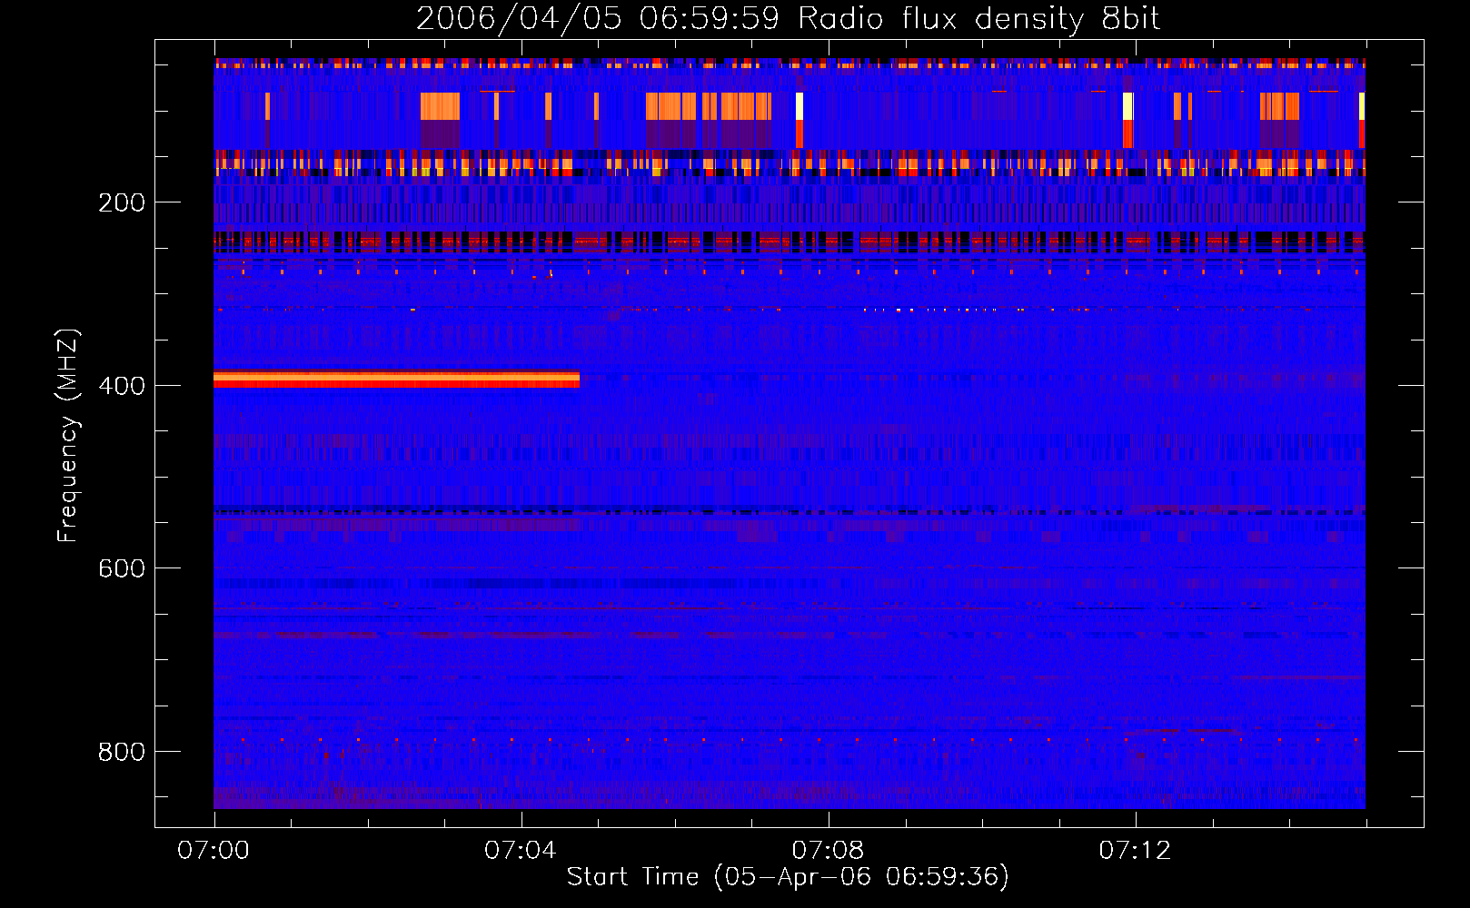Select the 07:08 time tick label
Screen dimensions: 1470x908
click(x=828, y=851)
